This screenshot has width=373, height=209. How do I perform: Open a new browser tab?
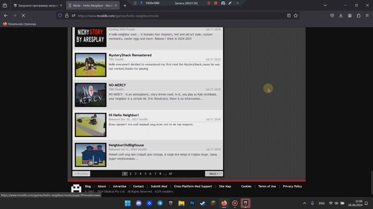point(125,5)
